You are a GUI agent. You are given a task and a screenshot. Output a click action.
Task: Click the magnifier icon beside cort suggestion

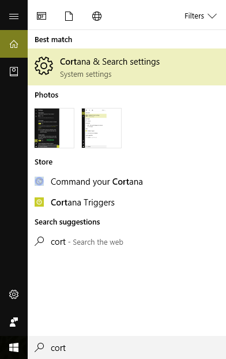(39, 241)
